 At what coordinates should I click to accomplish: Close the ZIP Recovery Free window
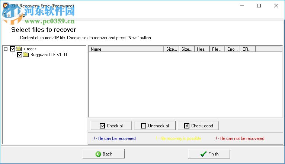[x=276, y=6]
